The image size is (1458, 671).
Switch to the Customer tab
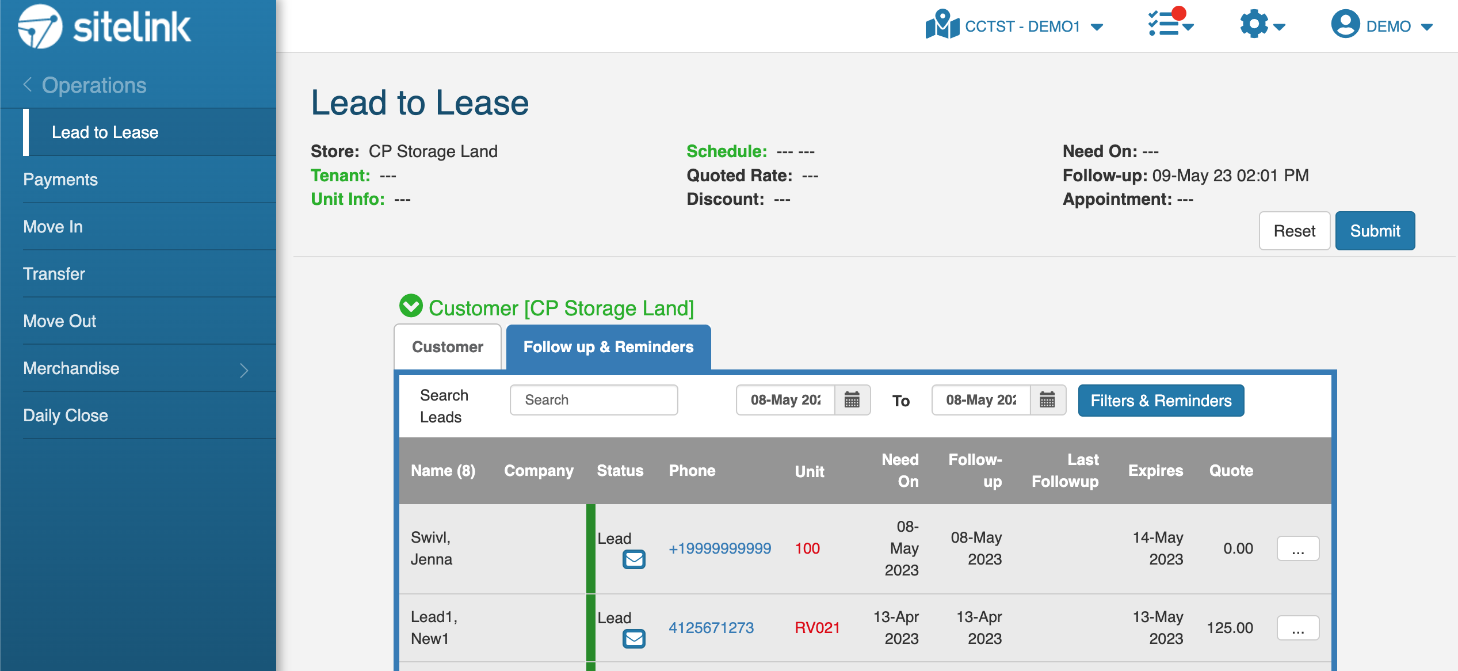447,347
